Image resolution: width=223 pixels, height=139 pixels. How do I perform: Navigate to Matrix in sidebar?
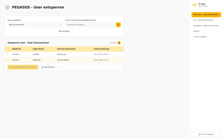click(x=197, y=31)
